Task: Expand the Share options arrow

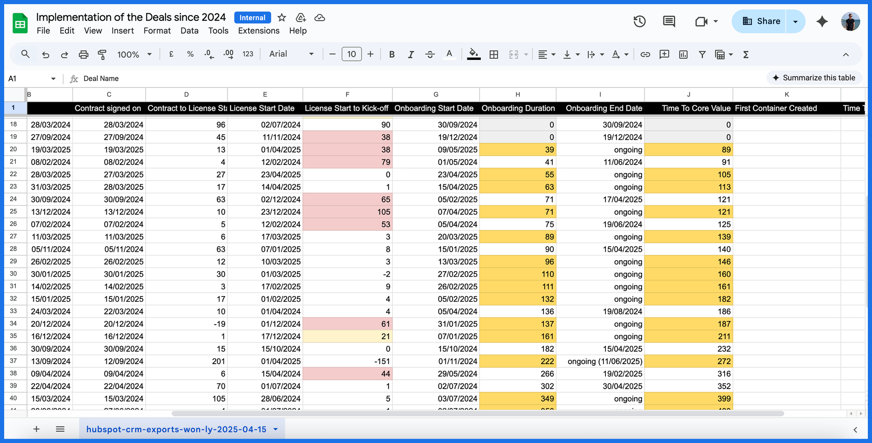Action: coord(795,21)
